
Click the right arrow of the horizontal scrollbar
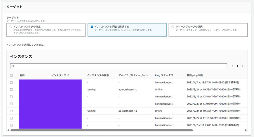coord(246,130)
